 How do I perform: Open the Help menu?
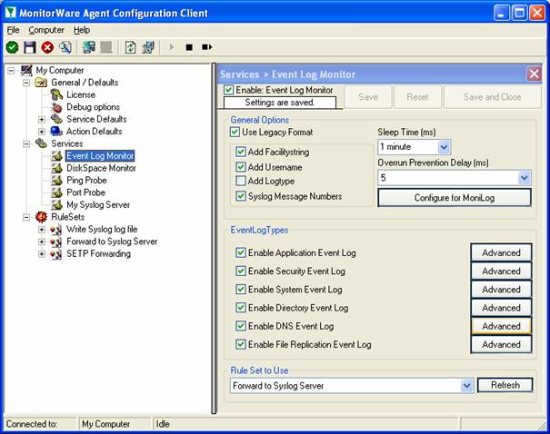pos(82,30)
